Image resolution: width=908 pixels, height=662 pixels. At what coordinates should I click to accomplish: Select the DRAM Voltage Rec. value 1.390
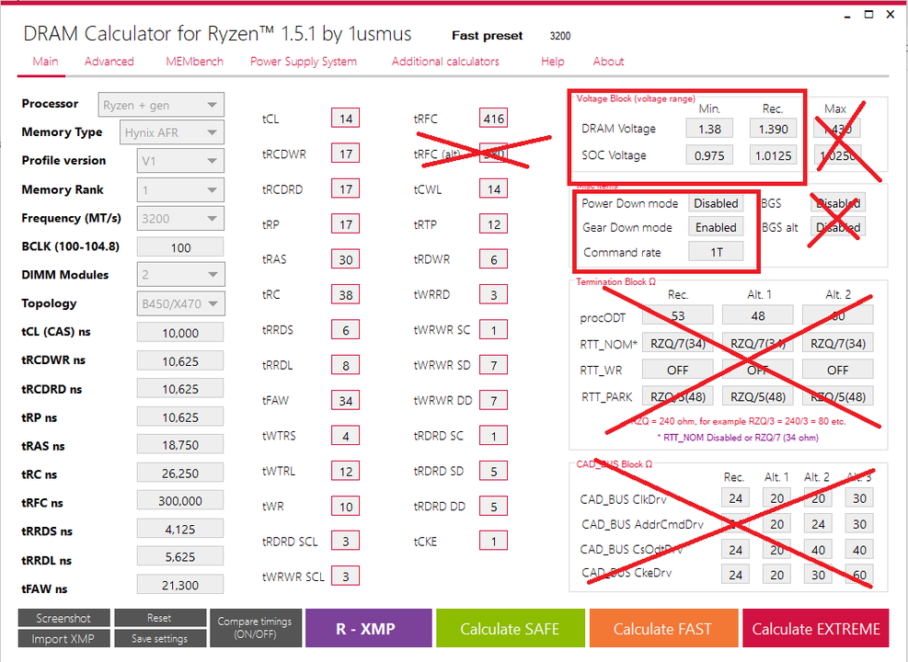click(773, 129)
